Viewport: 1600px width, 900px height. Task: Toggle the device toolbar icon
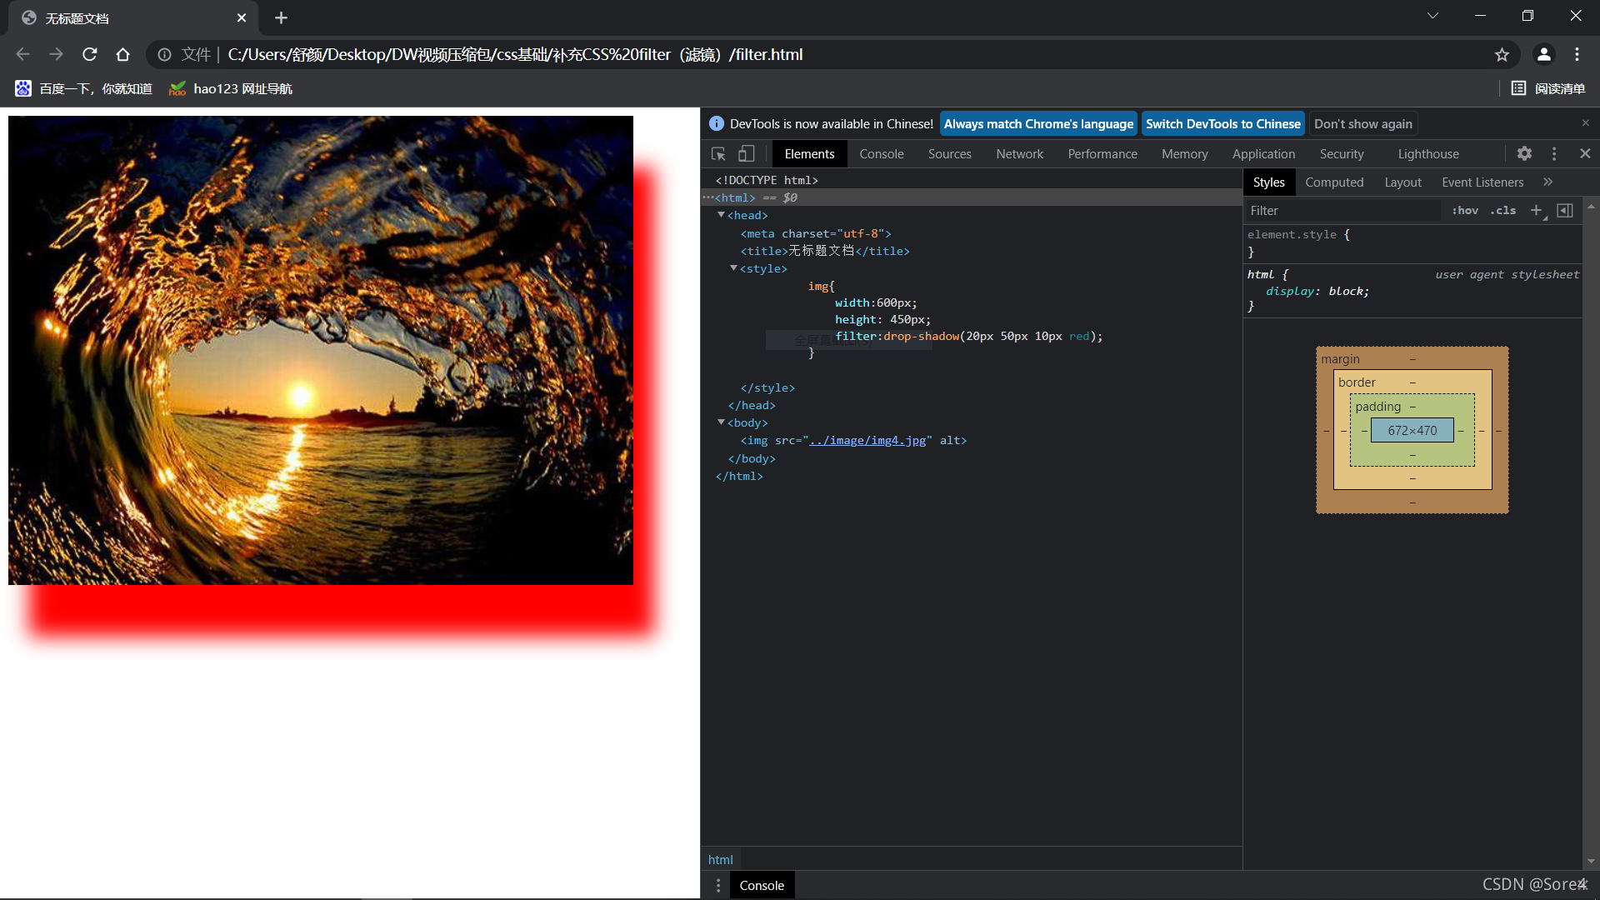pyautogui.click(x=747, y=154)
